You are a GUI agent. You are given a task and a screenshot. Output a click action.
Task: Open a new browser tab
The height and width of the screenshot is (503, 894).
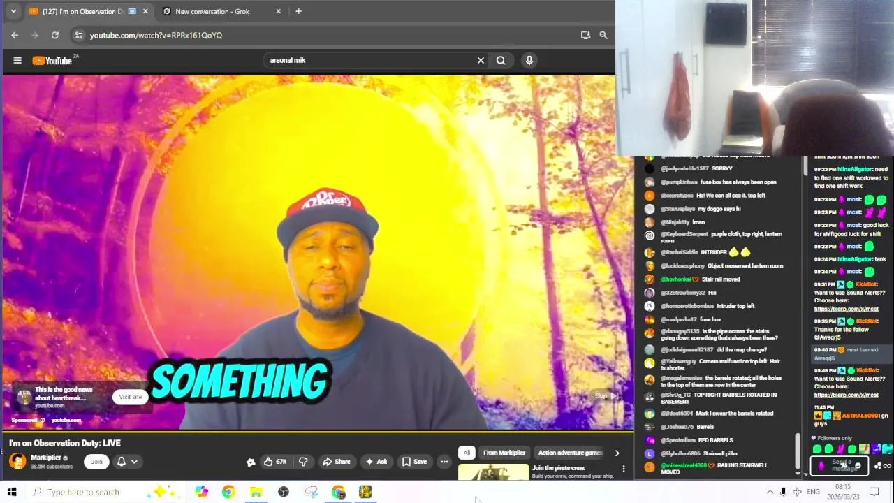coord(298,11)
